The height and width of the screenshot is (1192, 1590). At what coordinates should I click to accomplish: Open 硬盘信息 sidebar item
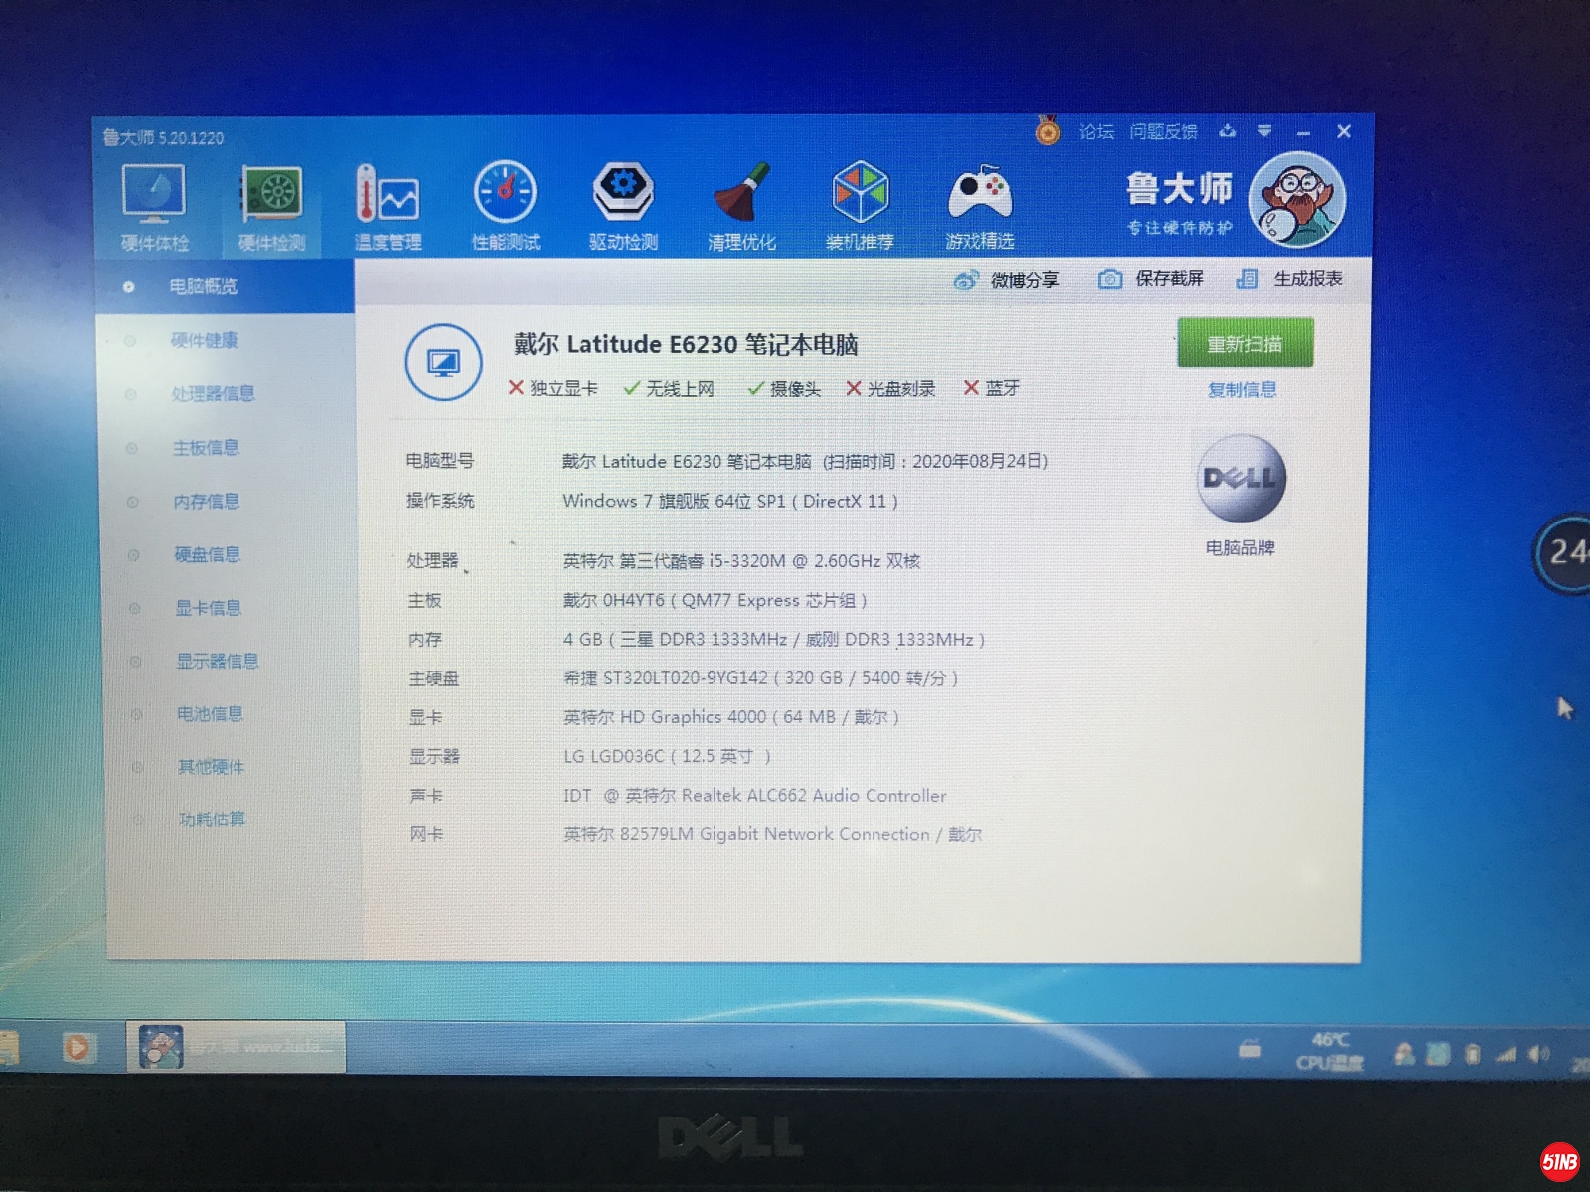tap(208, 555)
